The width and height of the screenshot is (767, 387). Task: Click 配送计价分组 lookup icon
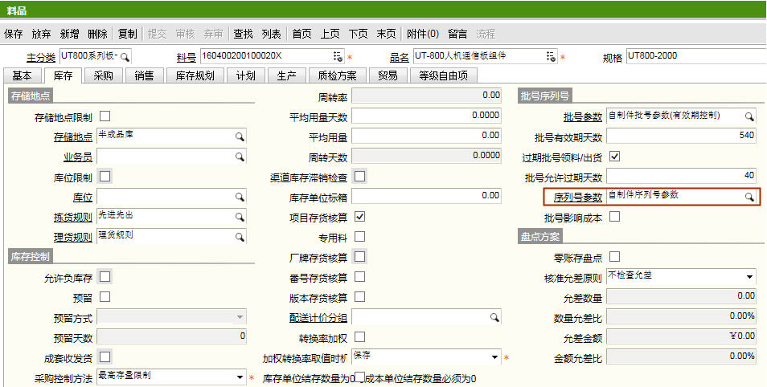point(495,318)
